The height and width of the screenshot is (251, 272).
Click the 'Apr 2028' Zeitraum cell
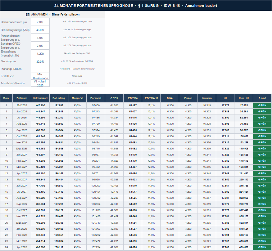click(22, 247)
